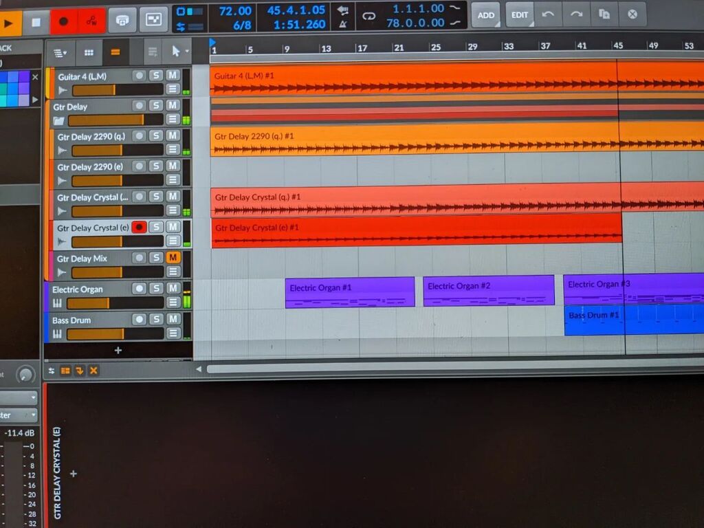Click the Play transport button

(x=9, y=23)
